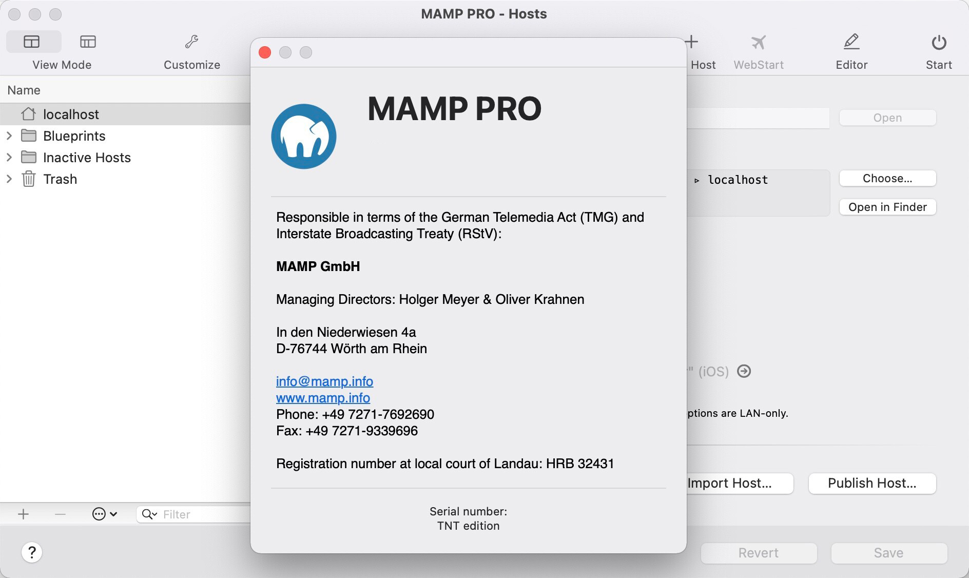Open help with the question mark button
The height and width of the screenshot is (578, 969).
[x=32, y=552]
